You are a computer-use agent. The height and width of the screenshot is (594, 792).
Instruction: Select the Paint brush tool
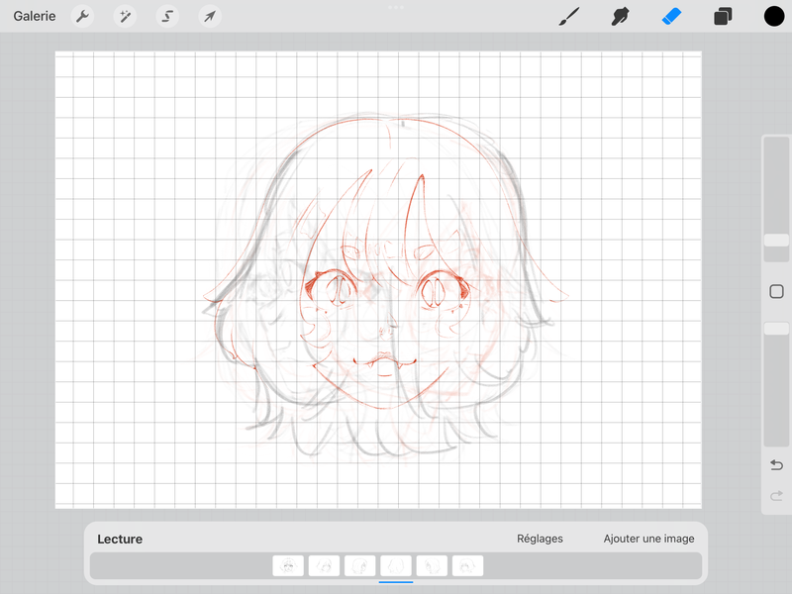(569, 17)
